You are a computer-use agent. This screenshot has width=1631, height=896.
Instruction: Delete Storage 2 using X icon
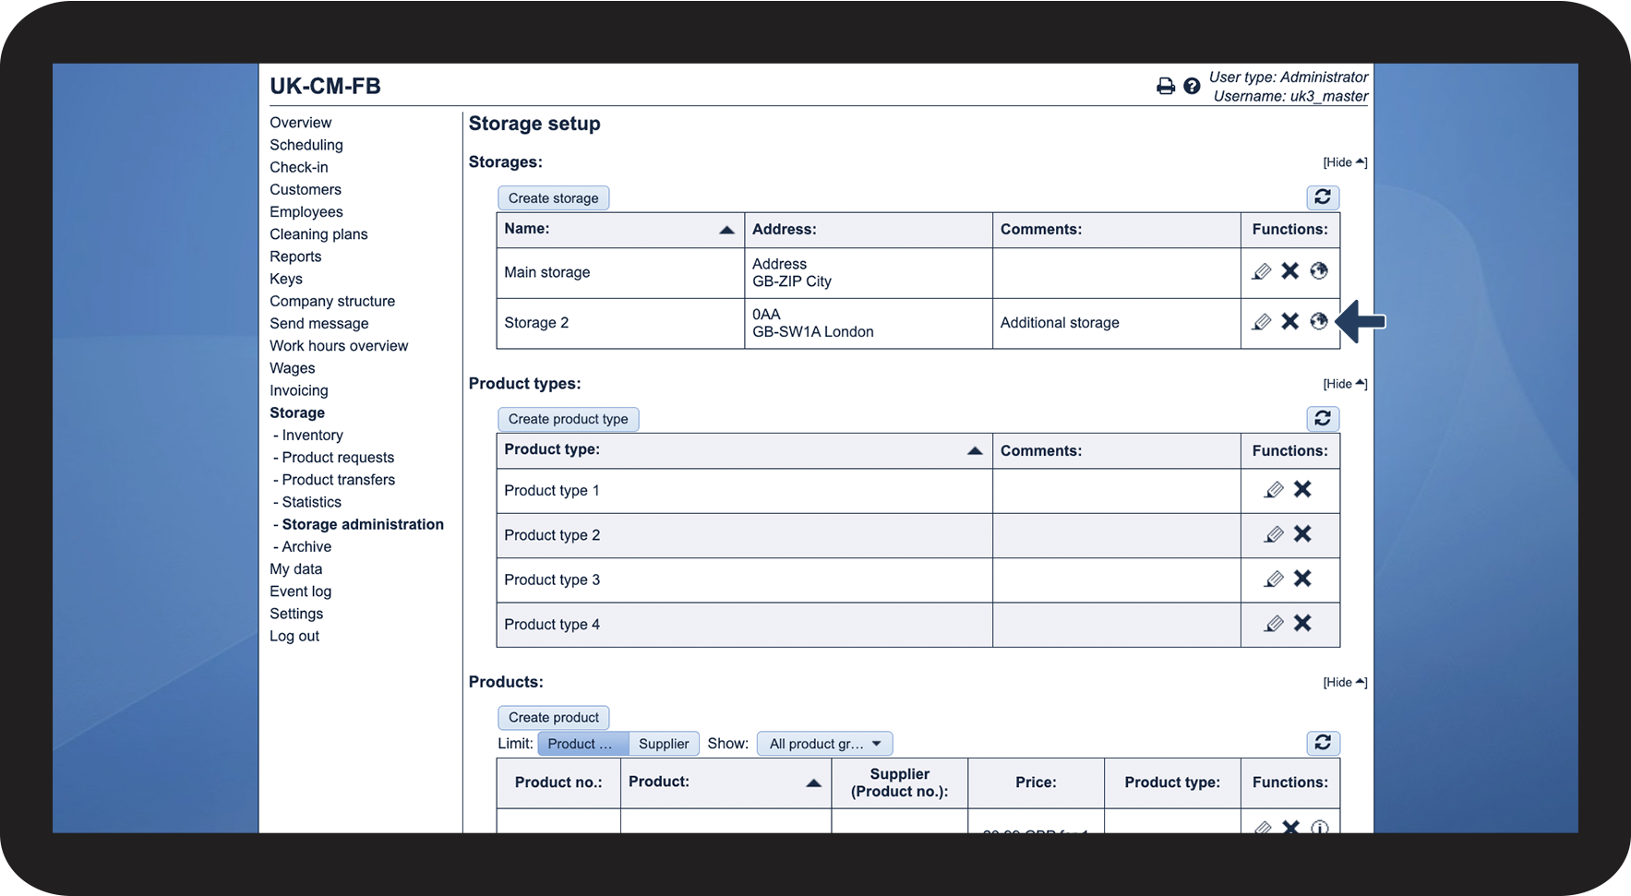pyautogui.click(x=1290, y=321)
